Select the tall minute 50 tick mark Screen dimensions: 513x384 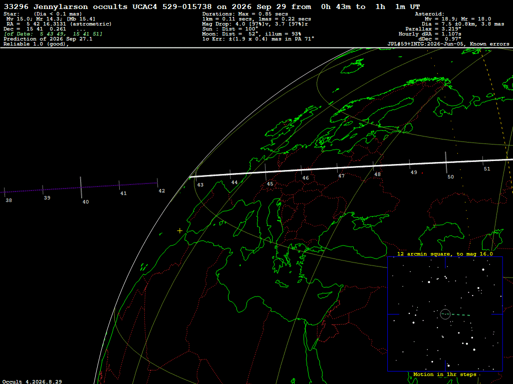tap(445, 162)
